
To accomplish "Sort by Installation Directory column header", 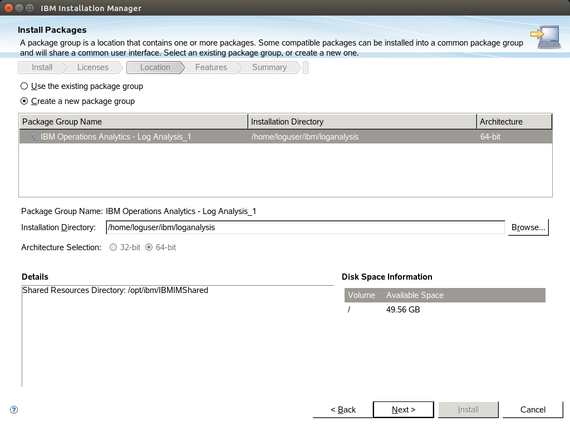I will pyautogui.click(x=362, y=122).
